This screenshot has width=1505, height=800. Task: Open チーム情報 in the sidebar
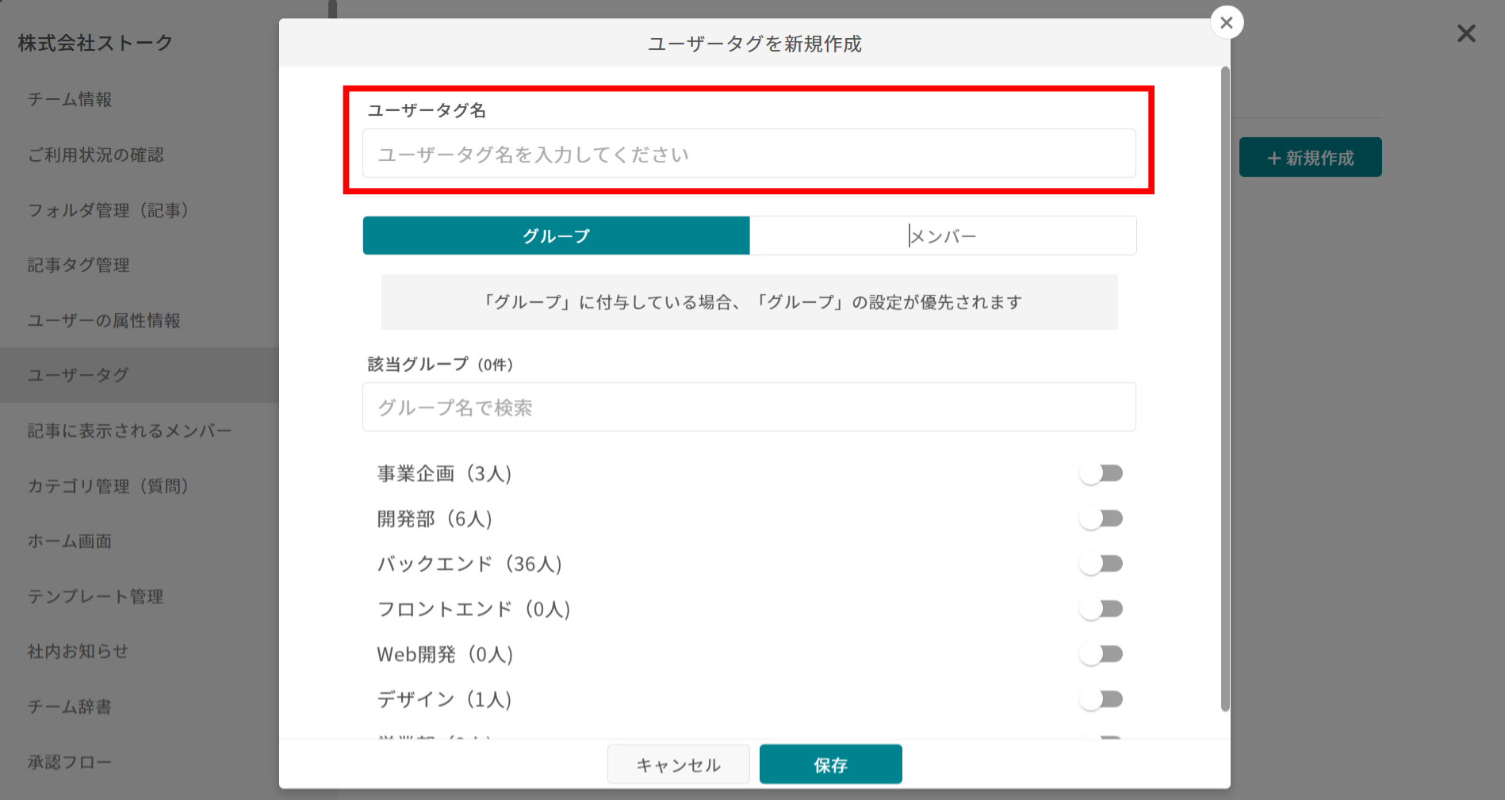(x=69, y=100)
